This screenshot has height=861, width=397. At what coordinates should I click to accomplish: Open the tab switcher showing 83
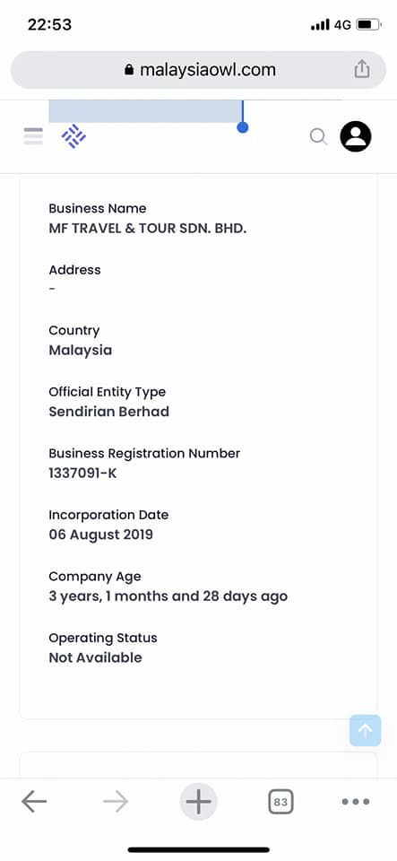point(280,802)
